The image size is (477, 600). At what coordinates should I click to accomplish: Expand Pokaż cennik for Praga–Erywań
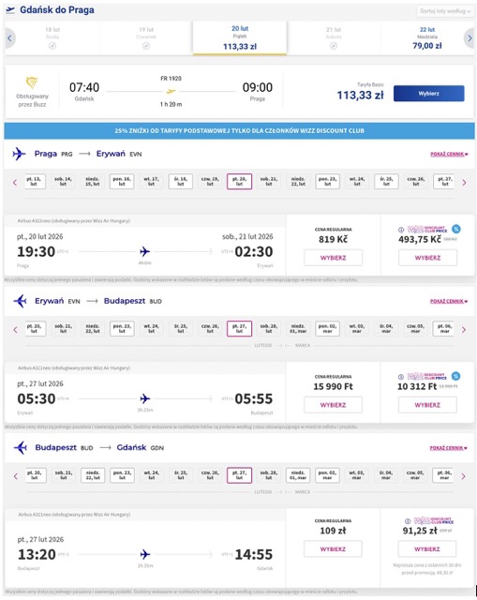tap(449, 154)
